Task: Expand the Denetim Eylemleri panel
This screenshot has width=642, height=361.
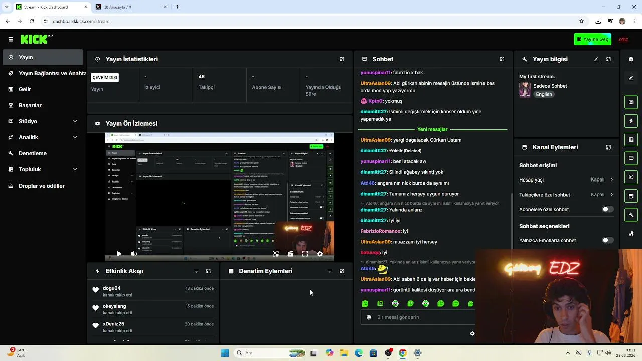Action: pos(342,271)
